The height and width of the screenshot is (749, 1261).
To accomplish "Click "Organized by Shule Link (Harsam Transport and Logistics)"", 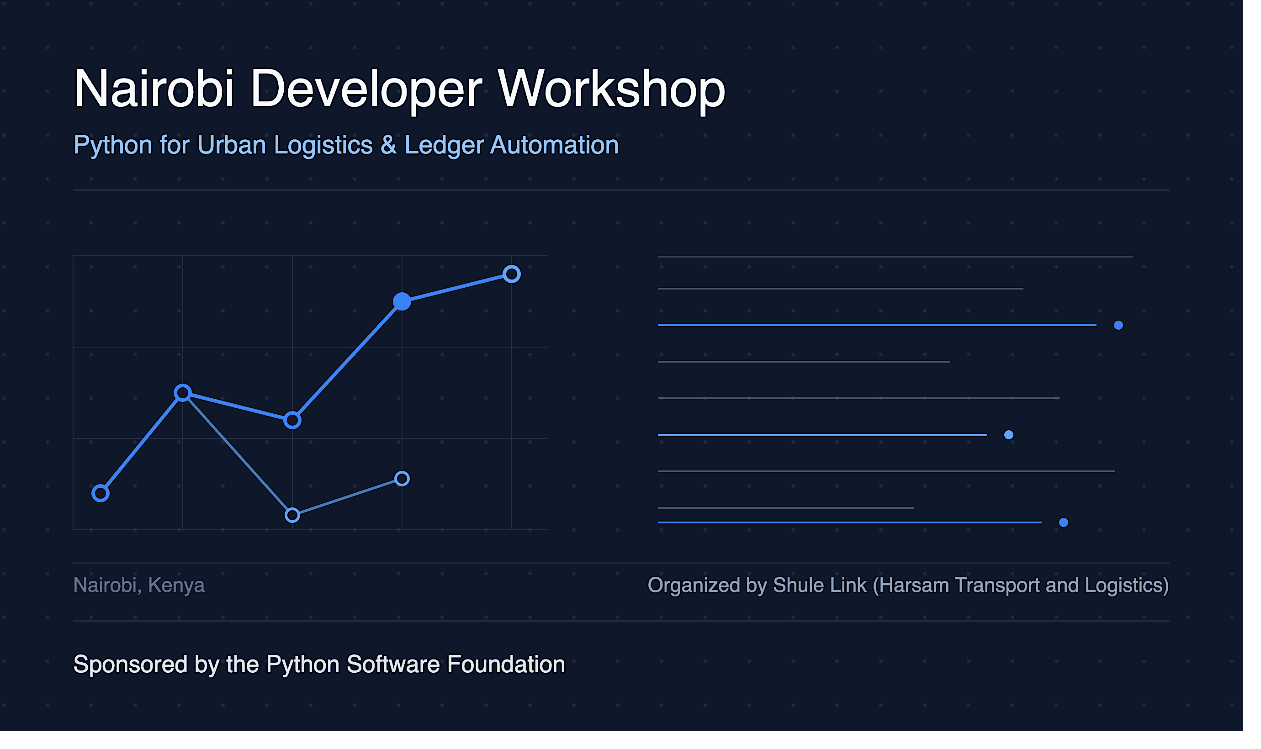I will pos(908,585).
